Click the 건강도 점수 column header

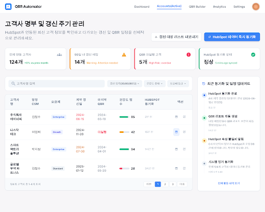pos(126,102)
